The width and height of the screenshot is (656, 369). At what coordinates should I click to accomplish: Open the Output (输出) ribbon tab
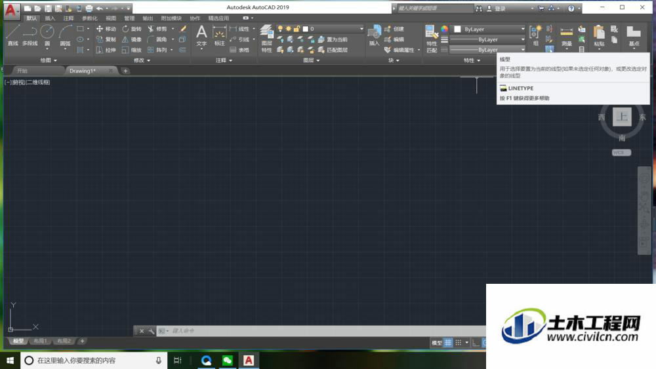[x=148, y=18]
